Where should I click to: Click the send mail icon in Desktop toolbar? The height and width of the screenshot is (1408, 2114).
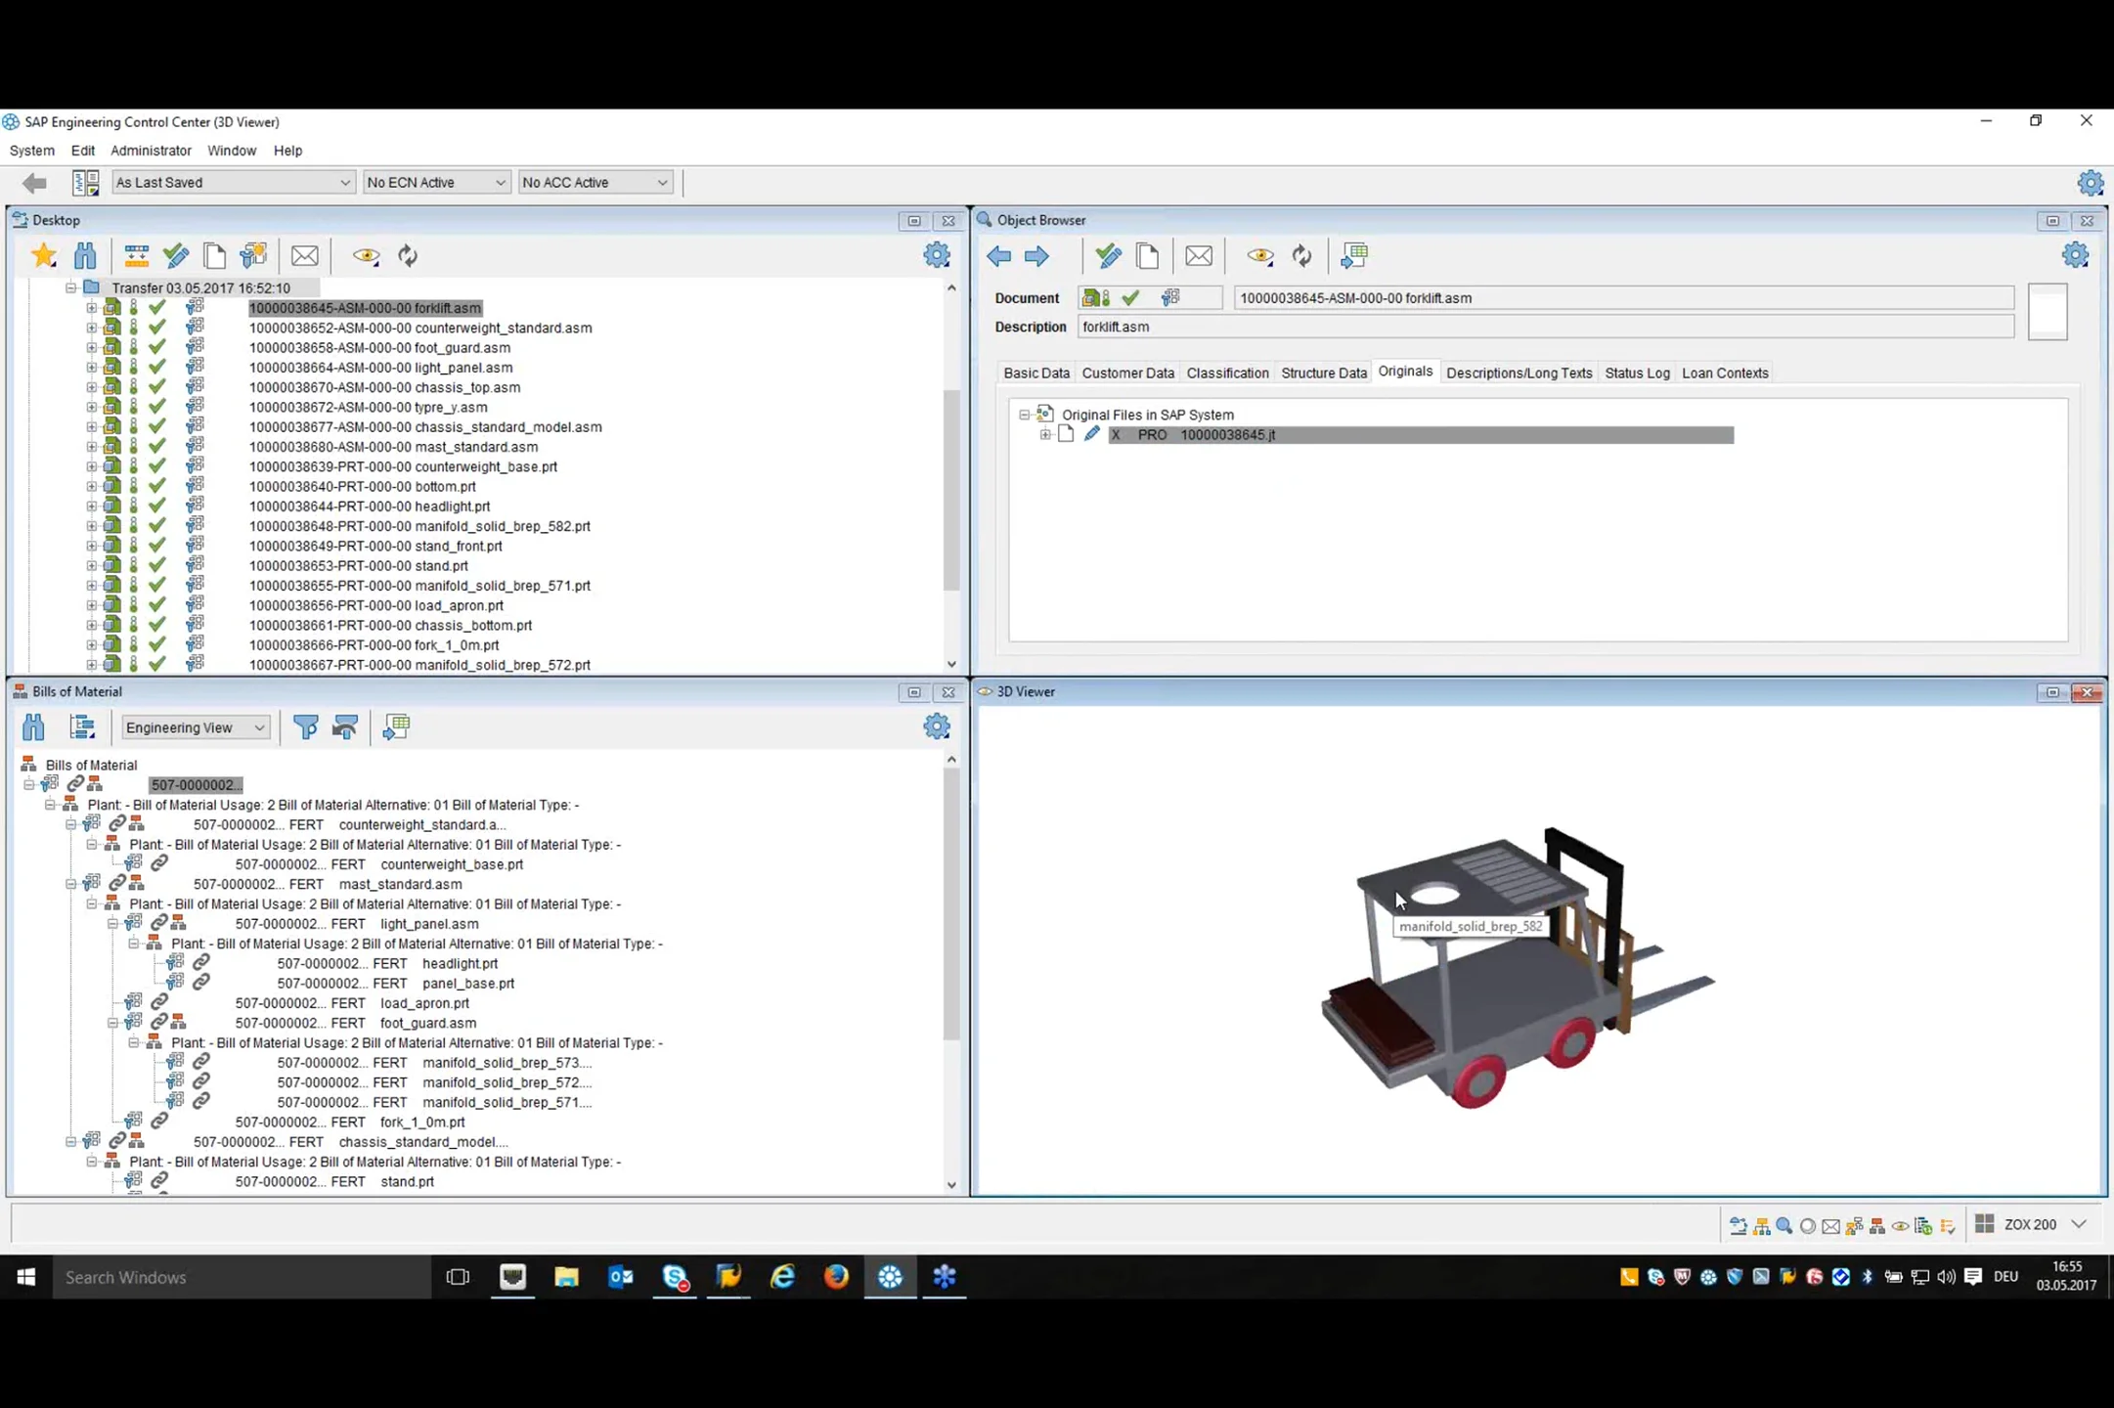303,254
